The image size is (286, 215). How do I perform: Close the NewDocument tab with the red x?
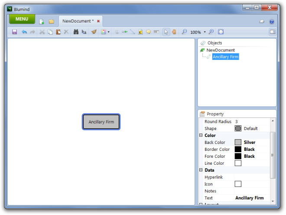pyautogui.click(x=98, y=21)
